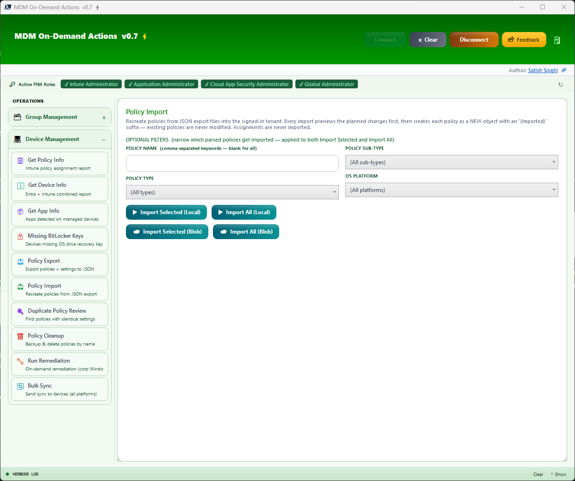Click the Application Administrator role badge

pyautogui.click(x=161, y=84)
